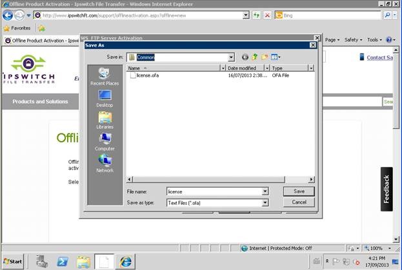
Task: Sort by the Type column header
Action: [289, 68]
